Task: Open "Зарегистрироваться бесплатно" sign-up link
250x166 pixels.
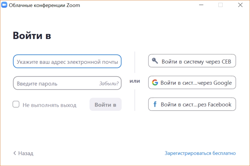Action: 200,153
